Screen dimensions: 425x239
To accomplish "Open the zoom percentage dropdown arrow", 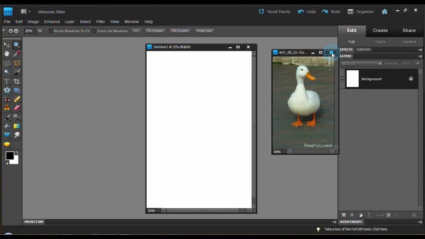I will 40,31.
